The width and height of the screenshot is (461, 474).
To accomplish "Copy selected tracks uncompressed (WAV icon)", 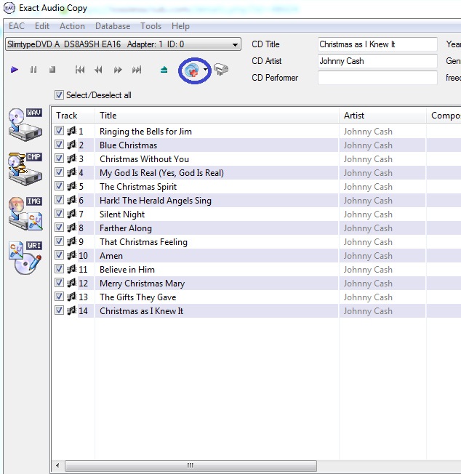I will tap(25, 124).
